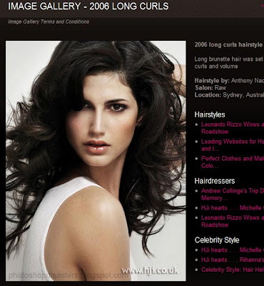Viewport: 264px width, 286px height.
Task: Open Andrew Collinge's Trip link
Action: [233, 194]
